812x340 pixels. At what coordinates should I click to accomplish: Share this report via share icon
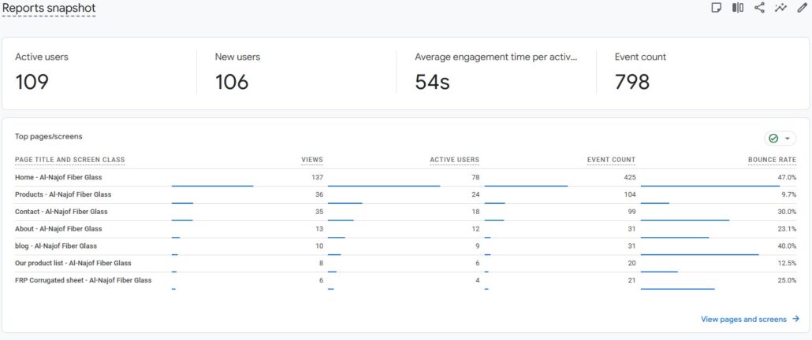click(x=759, y=8)
